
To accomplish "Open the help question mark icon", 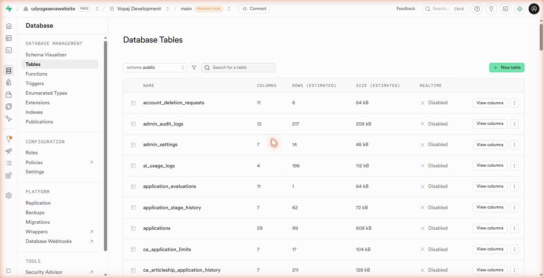I will (477, 9).
